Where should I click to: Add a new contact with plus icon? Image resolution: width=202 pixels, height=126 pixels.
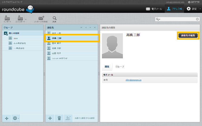coord(50,118)
